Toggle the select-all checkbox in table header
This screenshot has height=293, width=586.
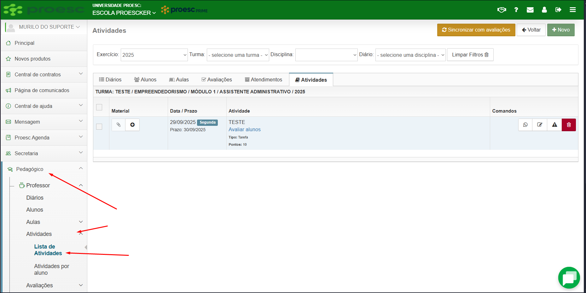click(x=99, y=107)
